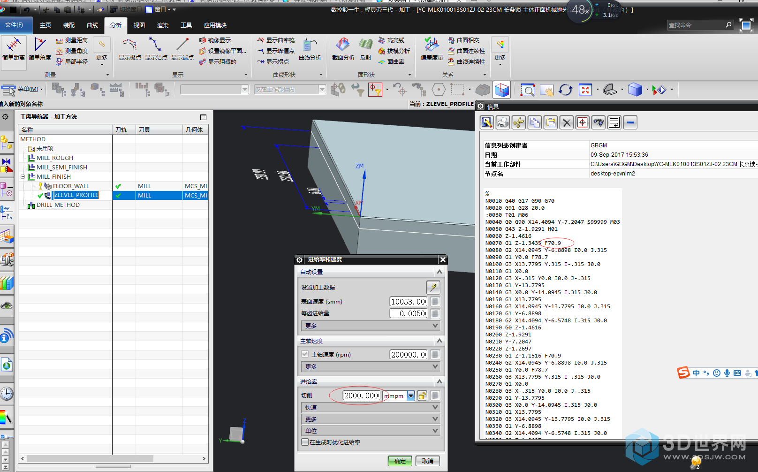This screenshot has width=758, height=472.
Task: Open the mmpm feed unit dropdown
Action: coord(411,396)
